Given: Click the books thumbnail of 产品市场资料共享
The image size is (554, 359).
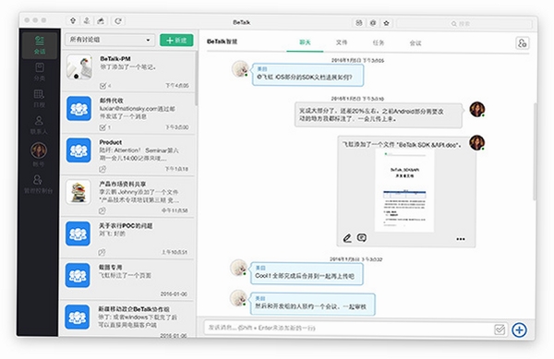Looking at the screenshot, I should [78, 192].
